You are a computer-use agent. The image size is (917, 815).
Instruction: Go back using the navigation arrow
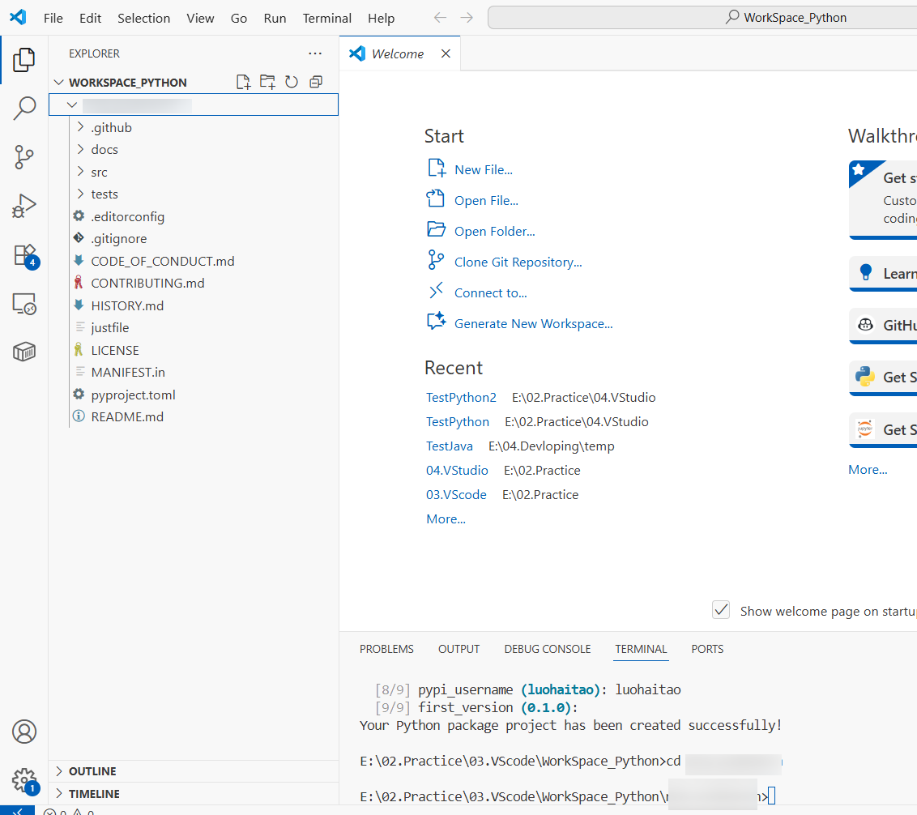click(440, 18)
